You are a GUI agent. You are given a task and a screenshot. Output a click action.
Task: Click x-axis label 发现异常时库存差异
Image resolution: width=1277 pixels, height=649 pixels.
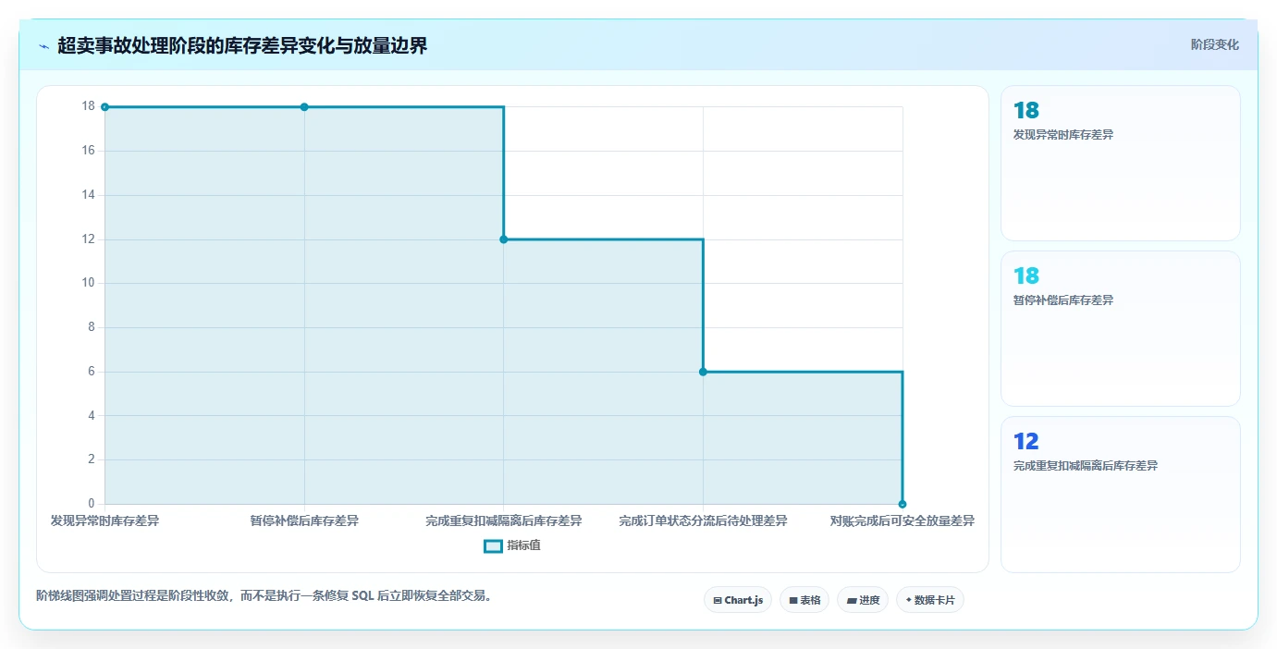(x=104, y=521)
